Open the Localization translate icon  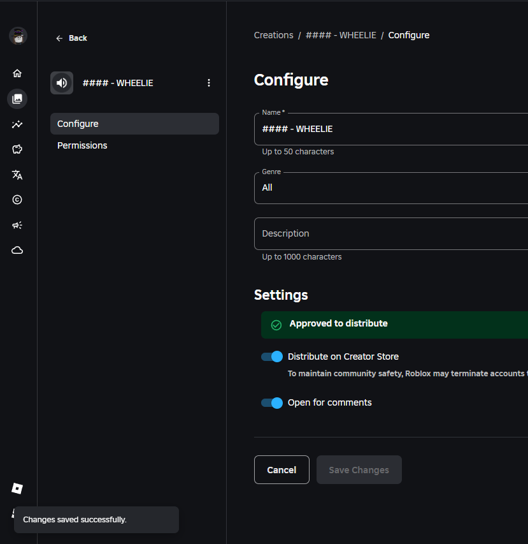tap(17, 175)
